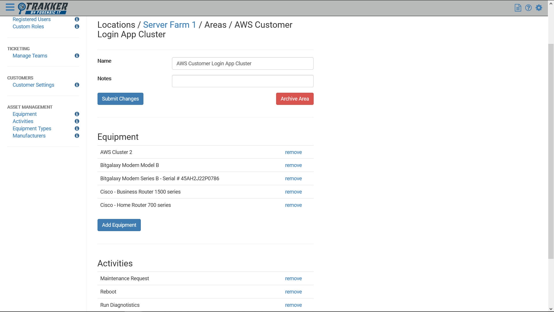Remove AWS Cluster 2 equipment
This screenshot has height=312, width=554.
[293, 152]
